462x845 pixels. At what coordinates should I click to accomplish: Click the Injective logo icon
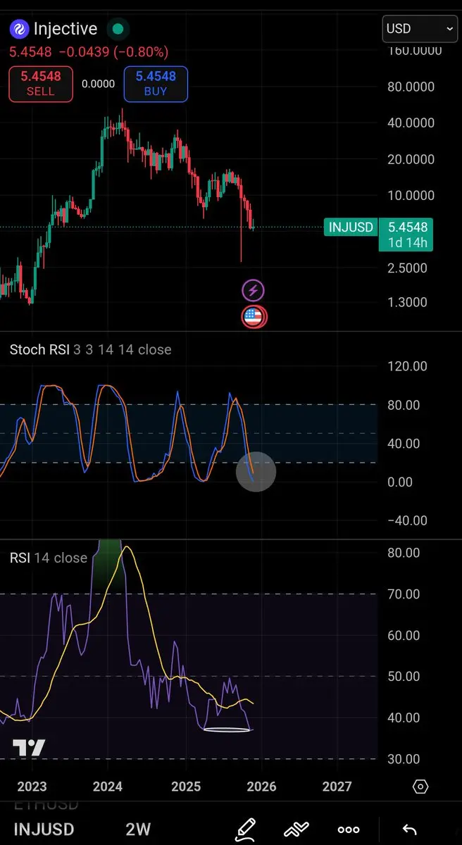click(18, 29)
